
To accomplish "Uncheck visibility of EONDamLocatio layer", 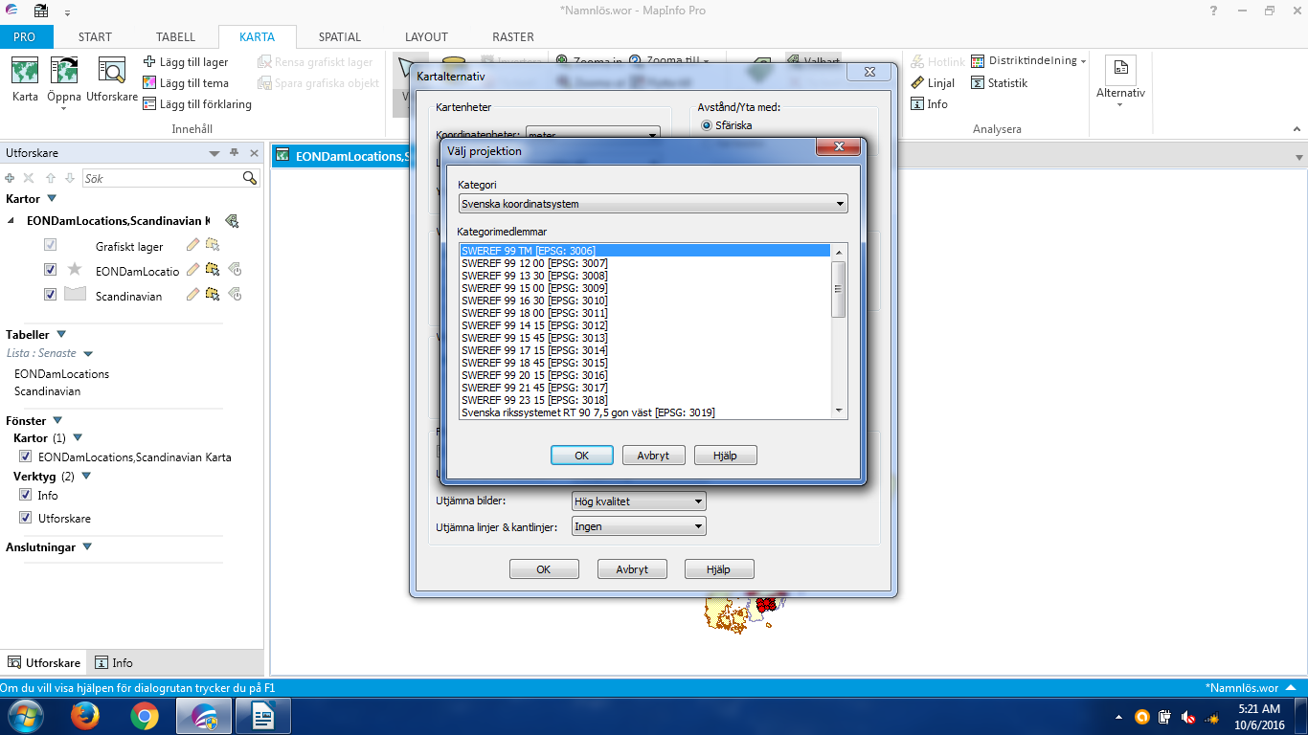I will point(51,270).
